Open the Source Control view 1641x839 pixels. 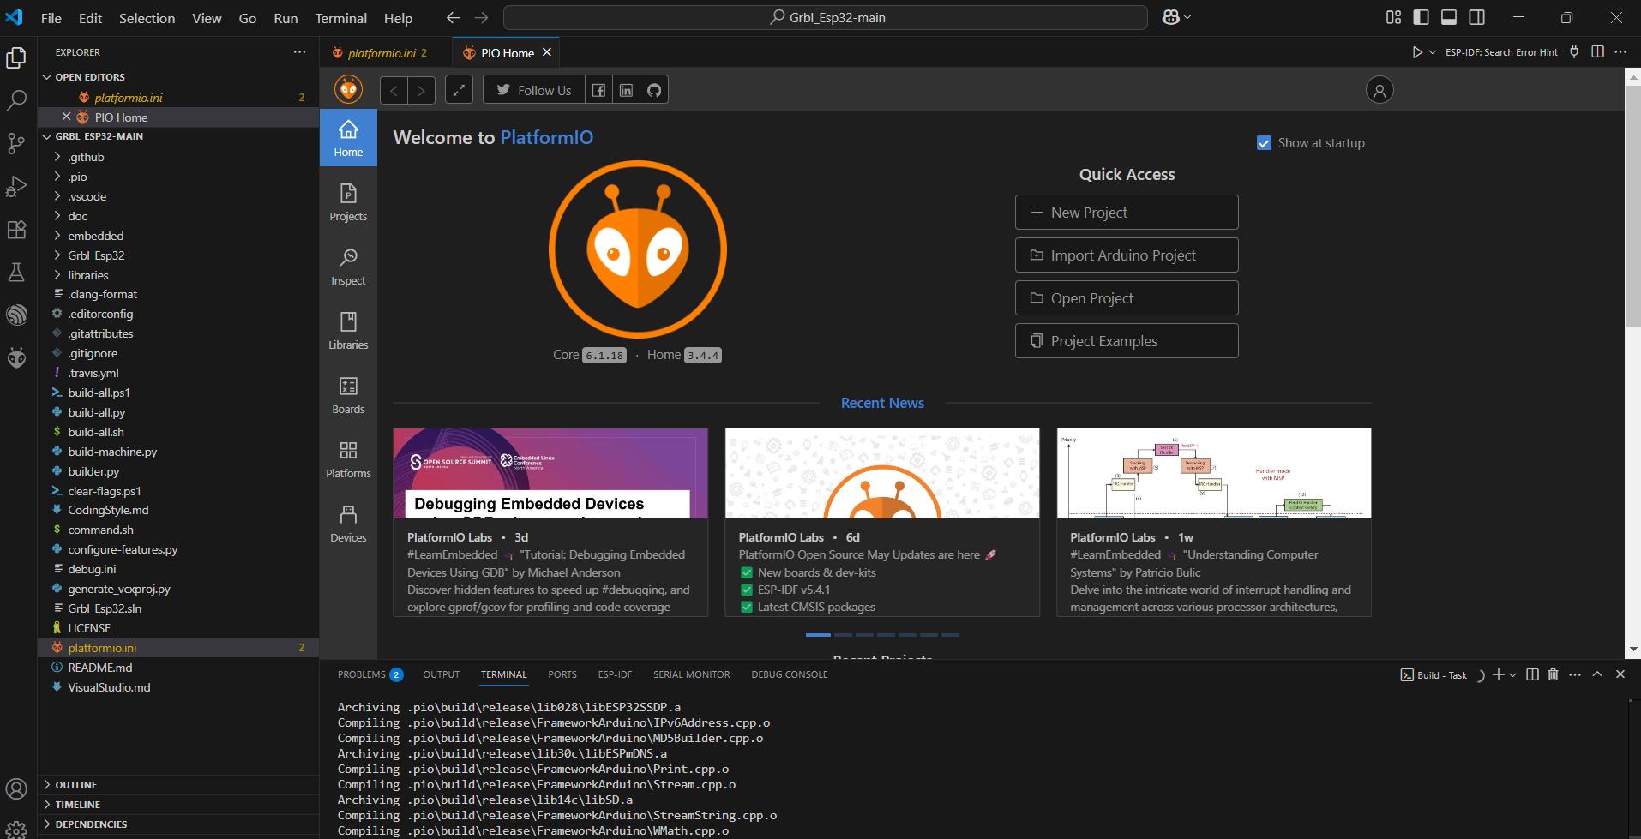(x=16, y=143)
